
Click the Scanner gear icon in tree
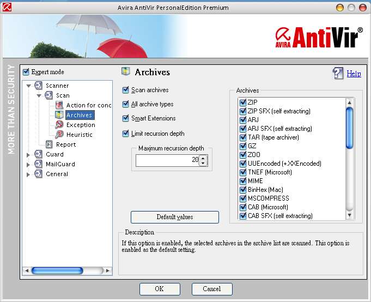click(38, 86)
